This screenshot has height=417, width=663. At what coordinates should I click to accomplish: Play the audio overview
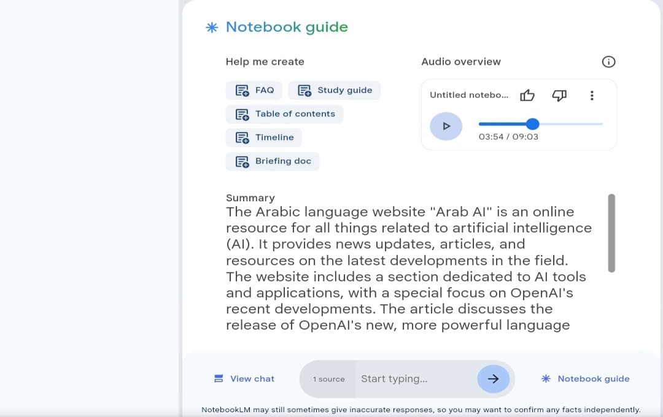[446, 126]
